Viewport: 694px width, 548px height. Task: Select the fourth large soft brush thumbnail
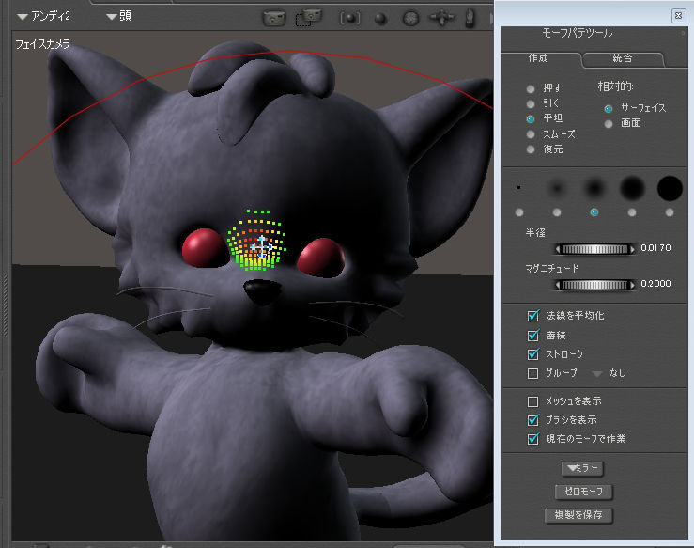(x=632, y=188)
